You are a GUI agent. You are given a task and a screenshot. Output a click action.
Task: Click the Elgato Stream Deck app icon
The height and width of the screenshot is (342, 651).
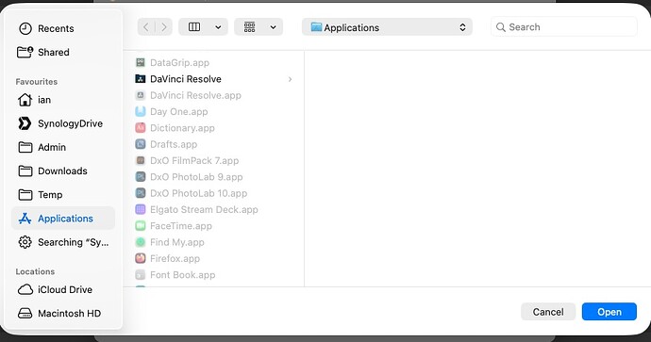(x=141, y=209)
